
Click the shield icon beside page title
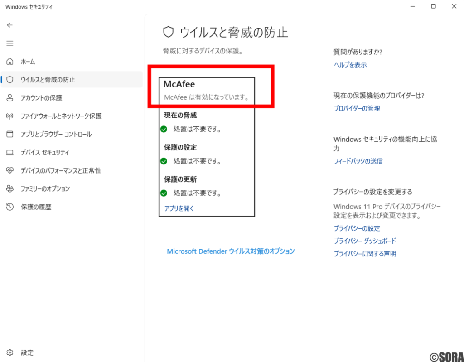click(169, 32)
